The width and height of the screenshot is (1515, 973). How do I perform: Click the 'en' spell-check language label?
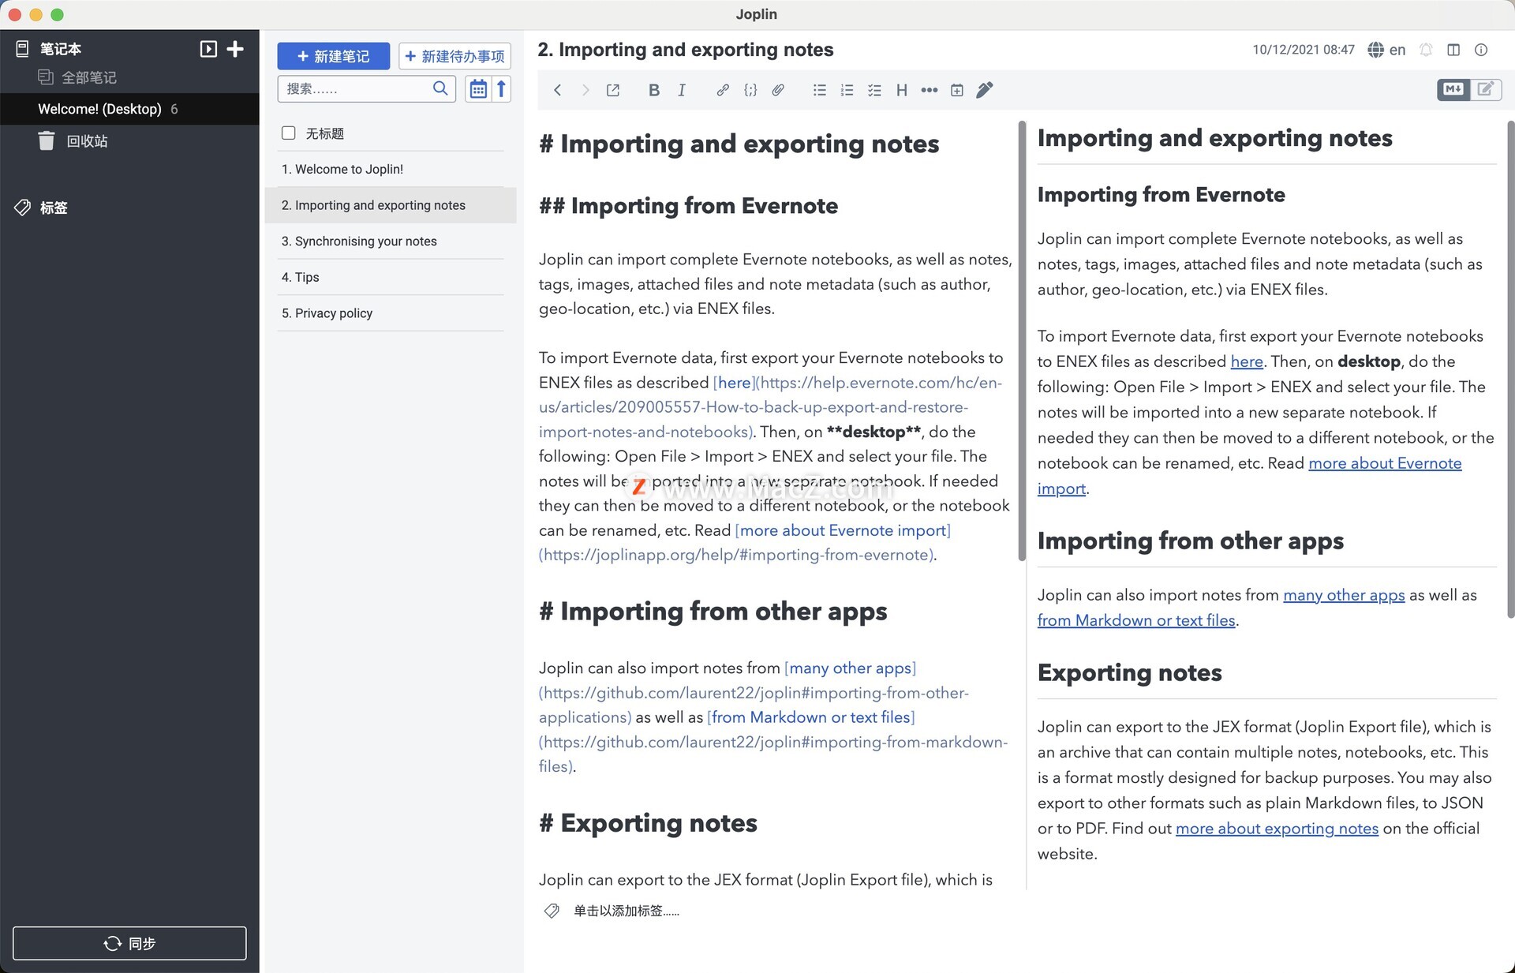(x=1397, y=50)
